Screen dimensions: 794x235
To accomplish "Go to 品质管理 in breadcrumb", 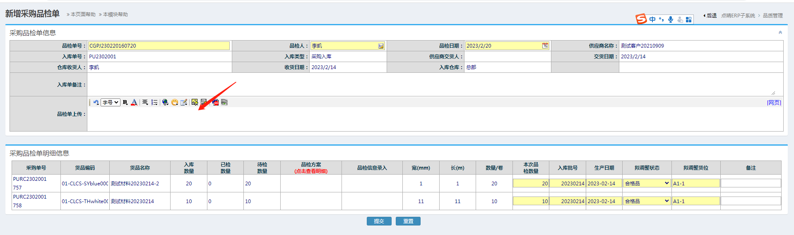I will click(772, 16).
